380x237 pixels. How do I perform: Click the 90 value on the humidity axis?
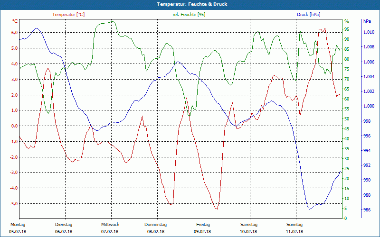pos(347,39)
